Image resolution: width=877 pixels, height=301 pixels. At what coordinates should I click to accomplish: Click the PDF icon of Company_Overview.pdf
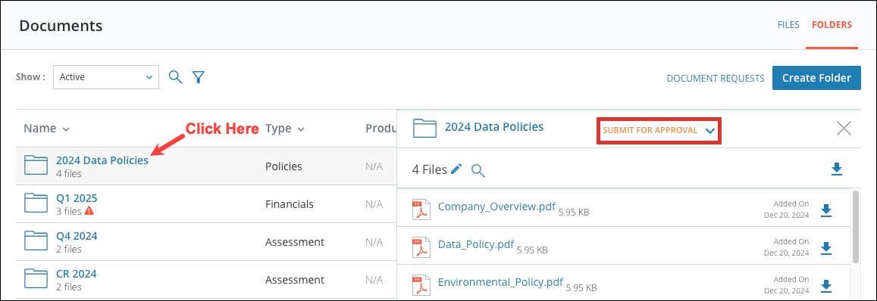(421, 210)
